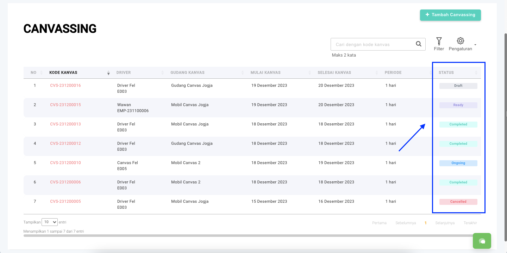Viewport: 507px width, 253px height.
Task: Open canvas record CVS-231200010
Action: pos(65,163)
